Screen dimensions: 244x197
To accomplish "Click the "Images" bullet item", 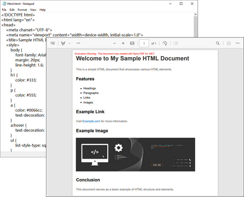I will click(x=88, y=102).
